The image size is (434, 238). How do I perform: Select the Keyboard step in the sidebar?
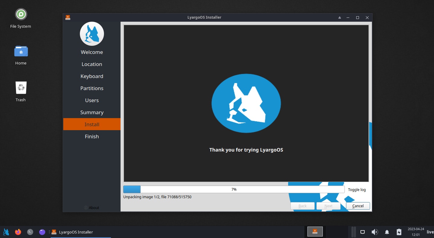92,76
